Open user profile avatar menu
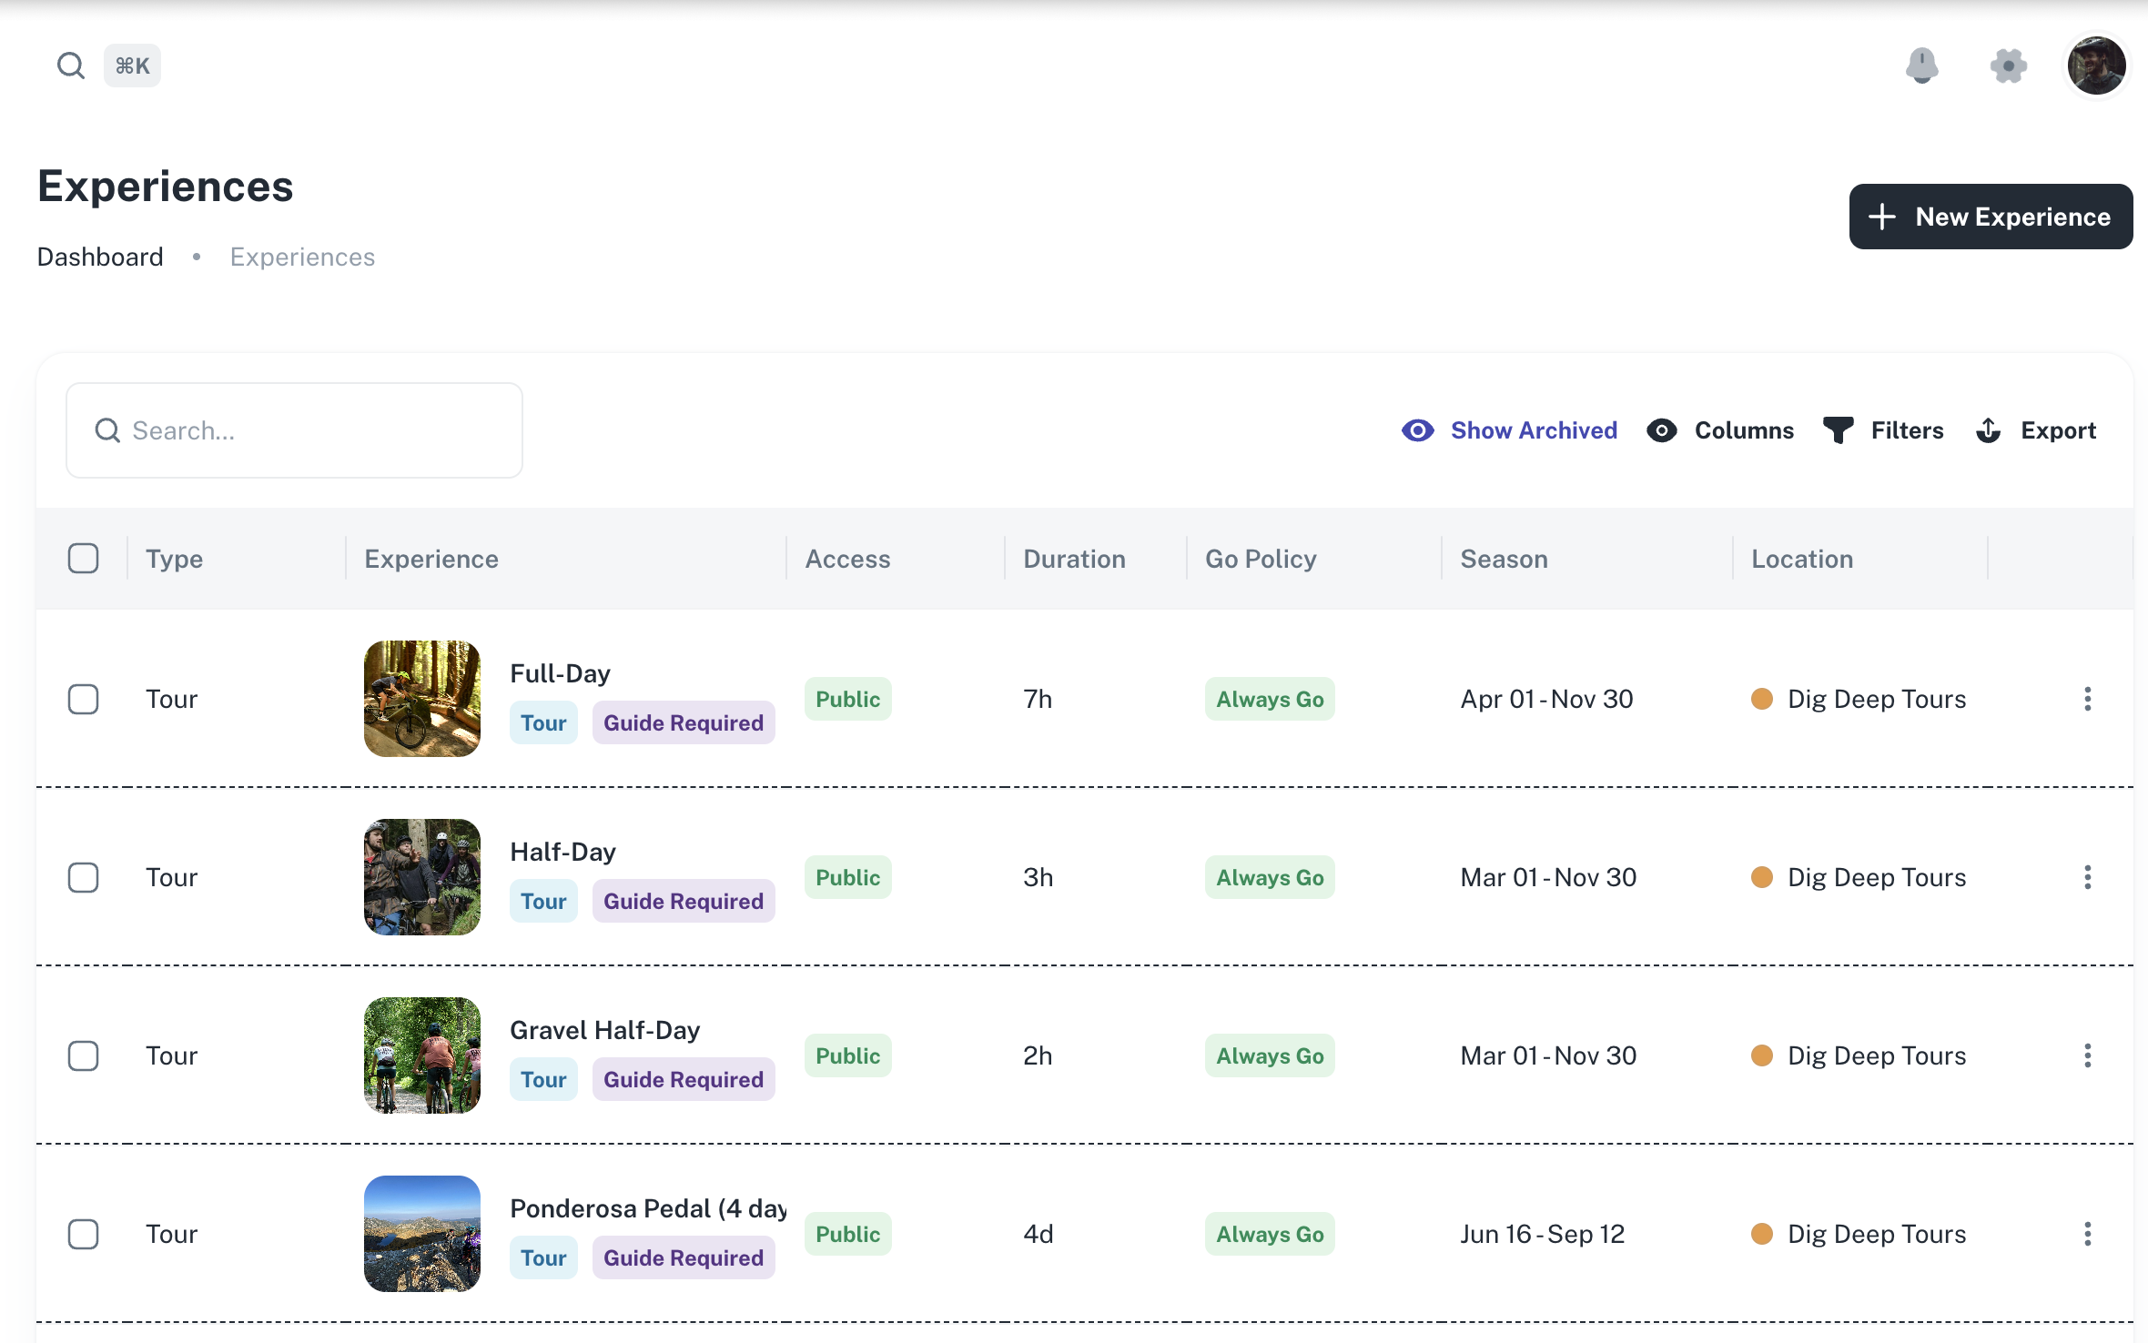This screenshot has width=2148, height=1343. click(2095, 66)
